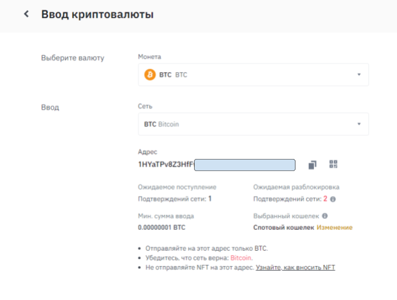Show the address QR code

pos(333,165)
